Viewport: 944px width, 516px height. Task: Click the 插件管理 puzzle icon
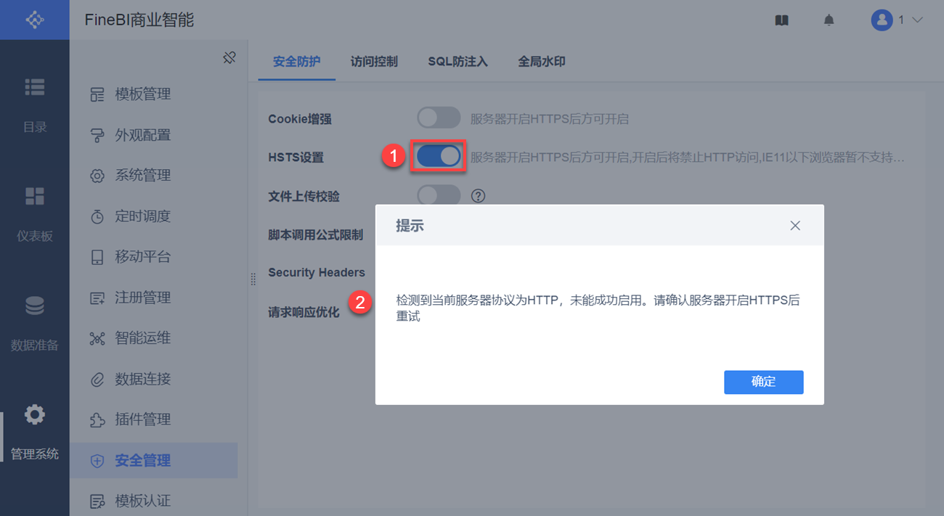[97, 419]
